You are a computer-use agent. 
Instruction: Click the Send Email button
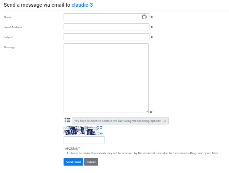(x=73, y=162)
